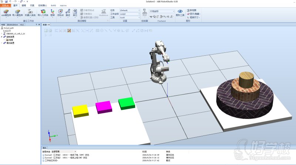This screenshot has width=296, height=165.
Task: Switch to the 基本 ribbon tab
Action: [x=15, y=6]
